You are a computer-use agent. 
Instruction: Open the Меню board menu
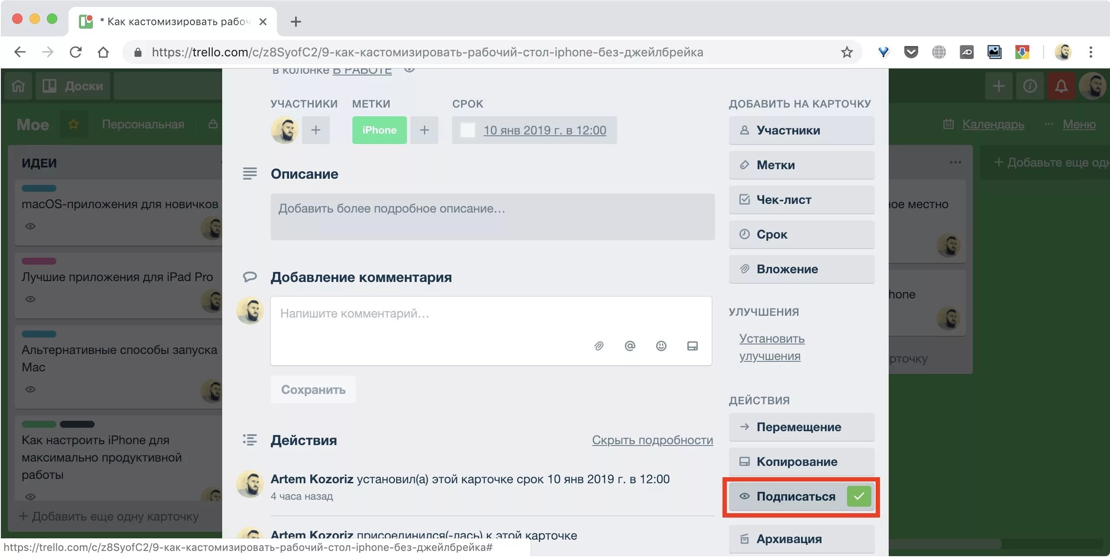point(1078,125)
